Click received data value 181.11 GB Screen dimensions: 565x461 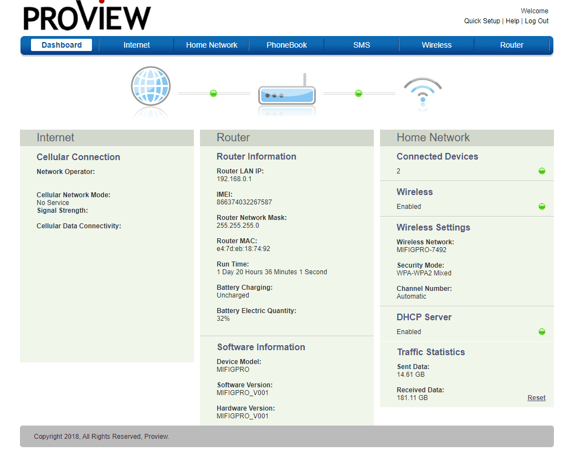point(412,398)
